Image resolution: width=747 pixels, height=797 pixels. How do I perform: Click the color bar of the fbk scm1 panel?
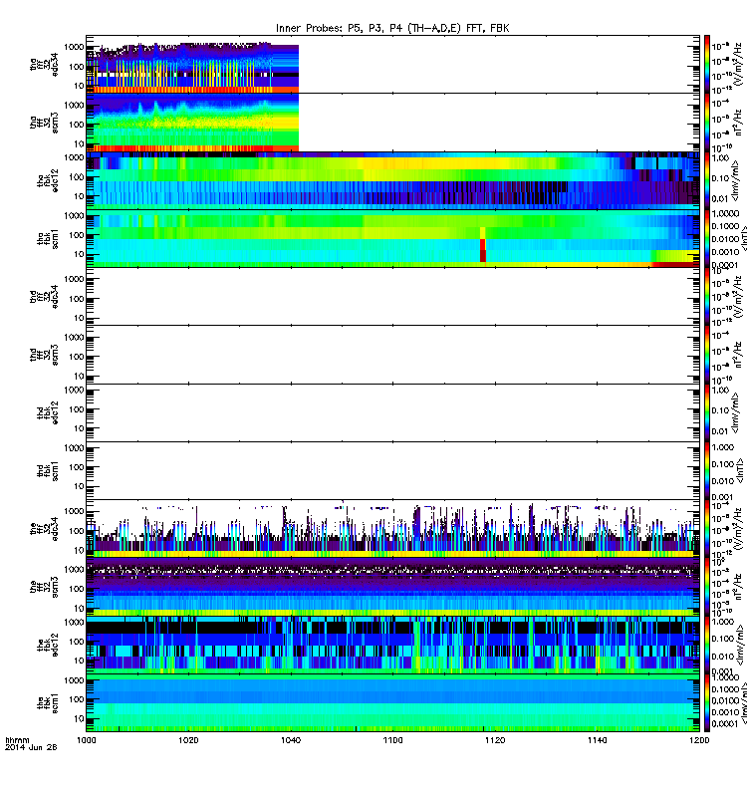(x=707, y=703)
